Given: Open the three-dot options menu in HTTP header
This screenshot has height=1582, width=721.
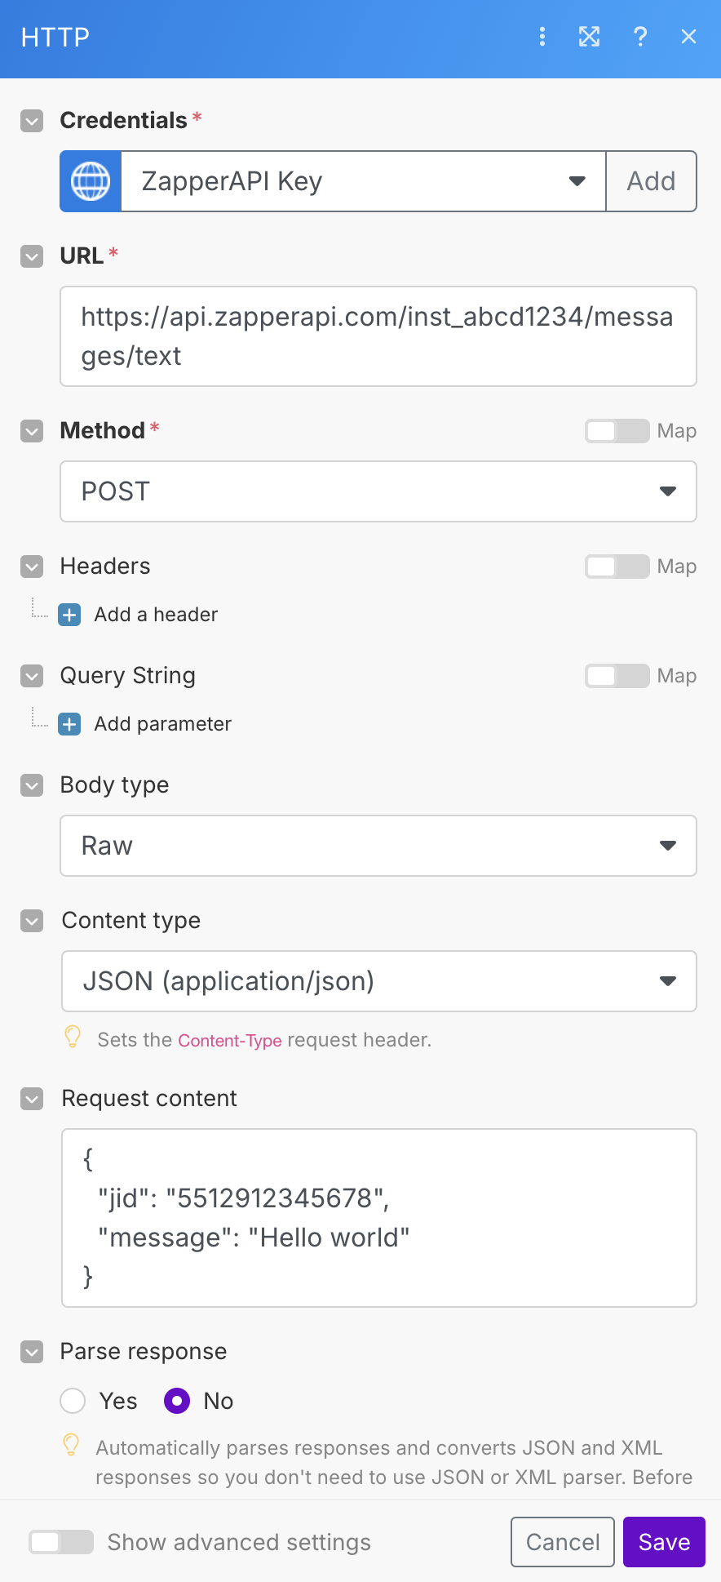Looking at the screenshot, I should [x=542, y=37].
